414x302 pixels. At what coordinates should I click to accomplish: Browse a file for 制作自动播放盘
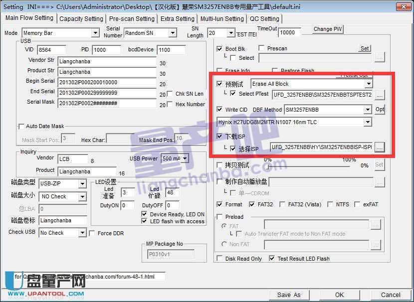pos(380,182)
